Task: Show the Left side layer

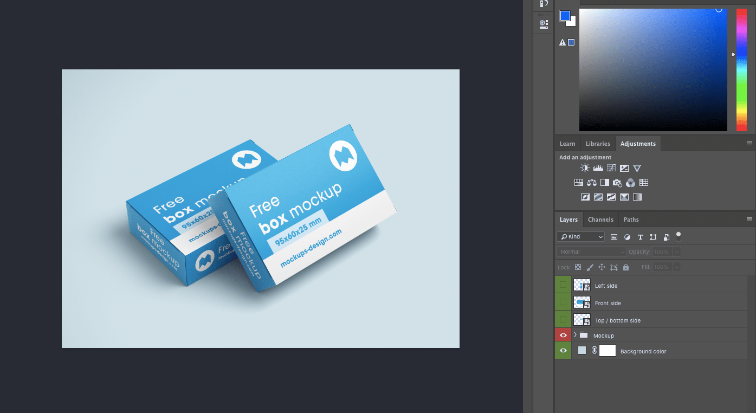Action: coord(563,285)
